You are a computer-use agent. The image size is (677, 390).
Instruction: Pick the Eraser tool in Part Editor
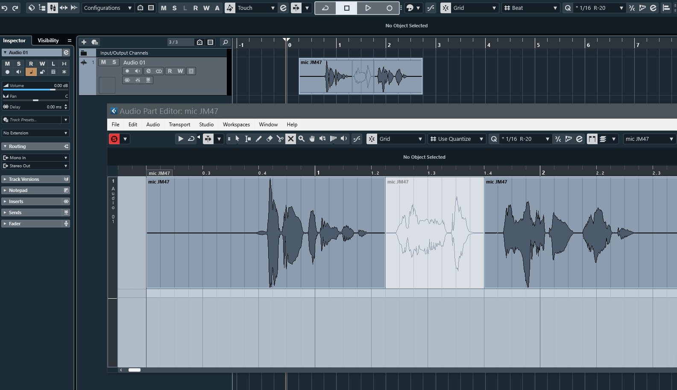click(x=270, y=139)
